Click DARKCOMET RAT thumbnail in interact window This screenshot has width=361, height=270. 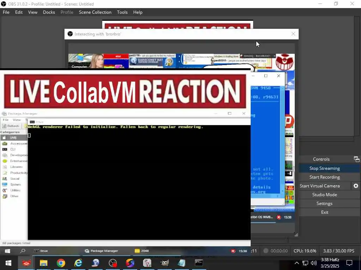click(x=152, y=61)
